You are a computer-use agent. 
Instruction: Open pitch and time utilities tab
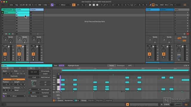pos(31,68)
